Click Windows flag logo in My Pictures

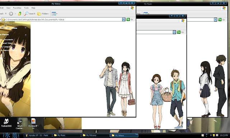(x=183, y=21)
